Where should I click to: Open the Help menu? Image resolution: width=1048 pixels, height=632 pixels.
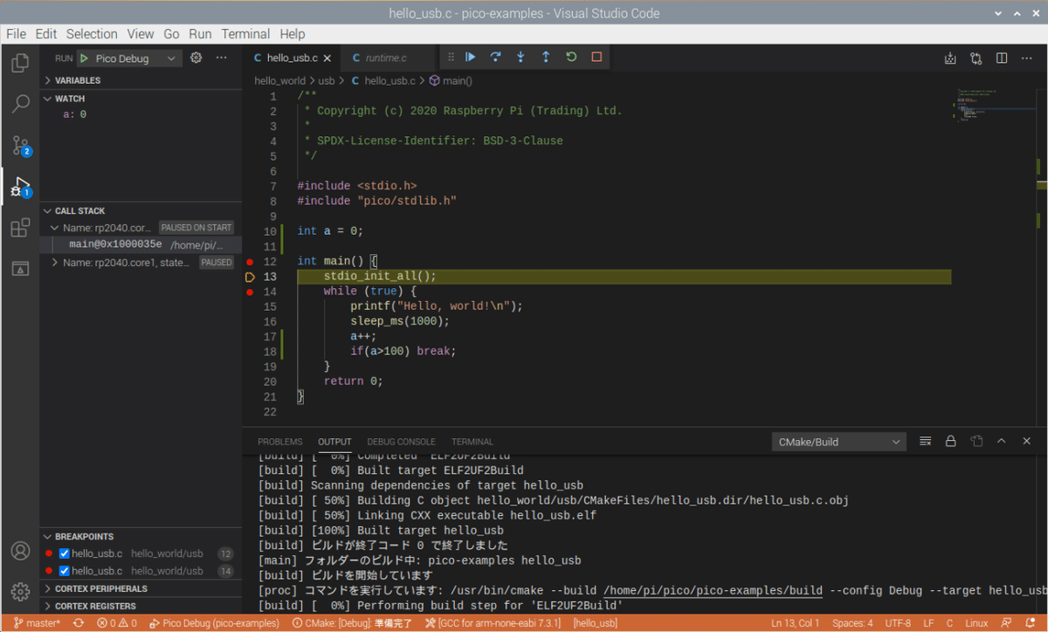pyautogui.click(x=293, y=34)
